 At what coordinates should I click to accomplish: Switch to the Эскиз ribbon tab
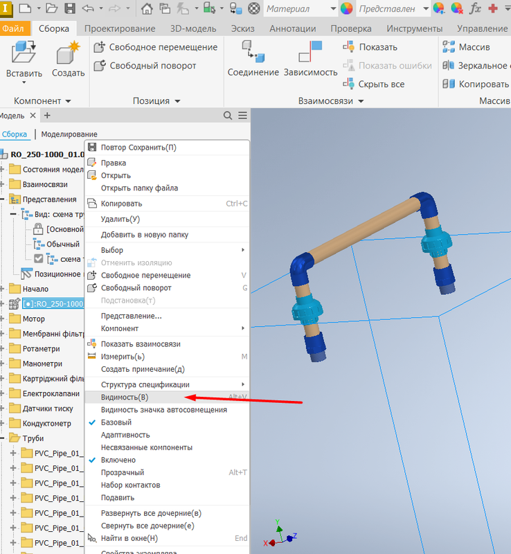243,28
